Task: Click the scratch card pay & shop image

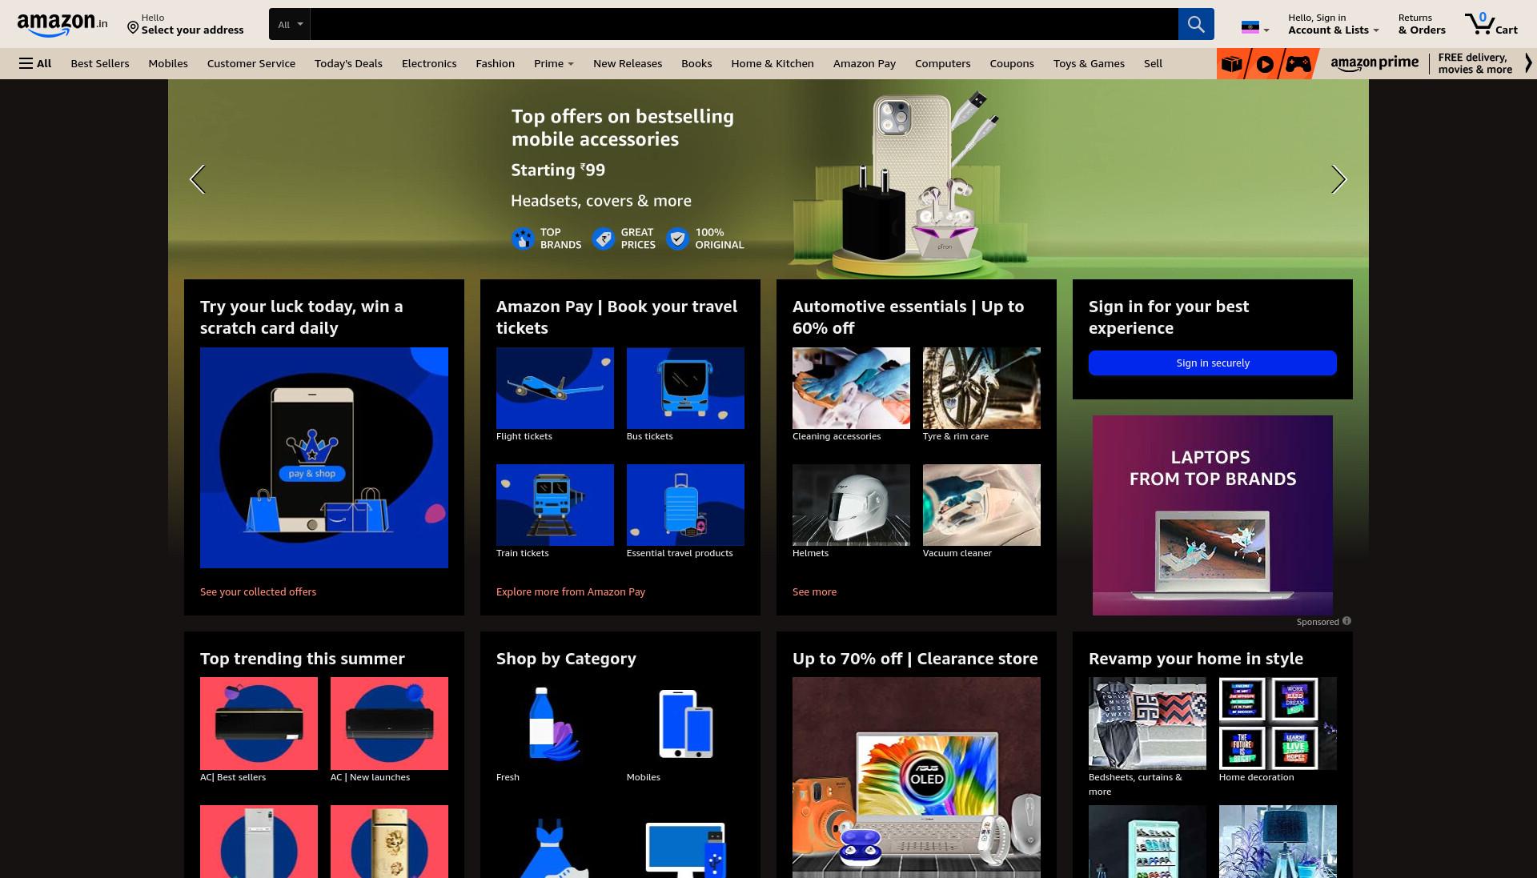Action: [x=324, y=458]
